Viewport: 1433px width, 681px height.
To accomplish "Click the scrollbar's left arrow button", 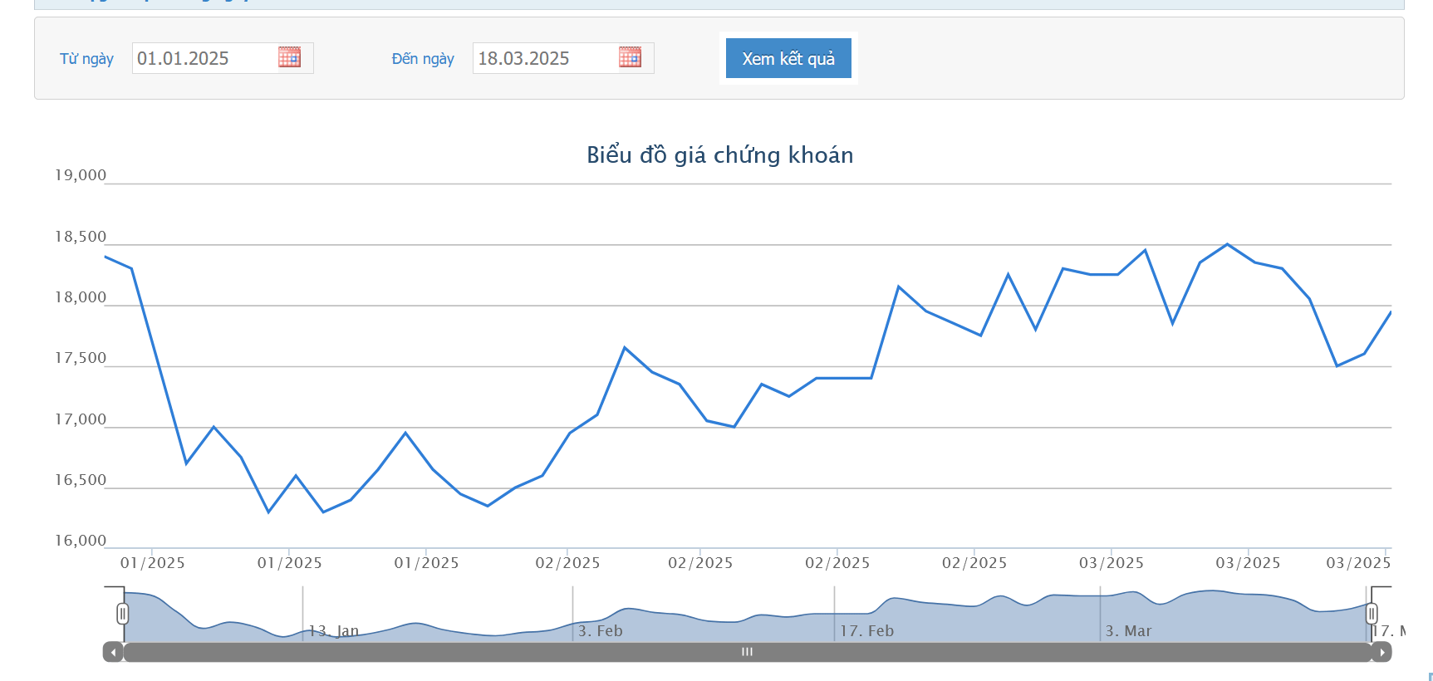I will click(113, 652).
